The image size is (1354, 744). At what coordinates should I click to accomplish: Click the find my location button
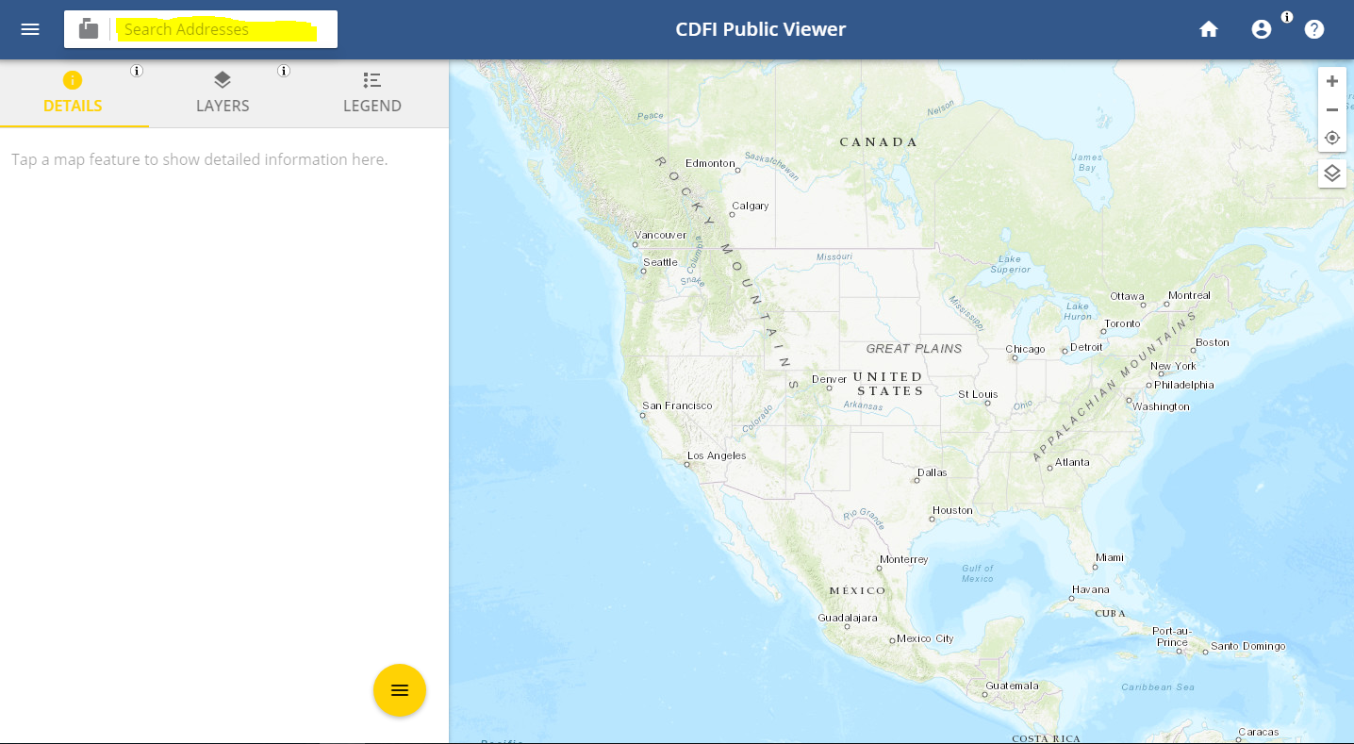(x=1332, y=138)
